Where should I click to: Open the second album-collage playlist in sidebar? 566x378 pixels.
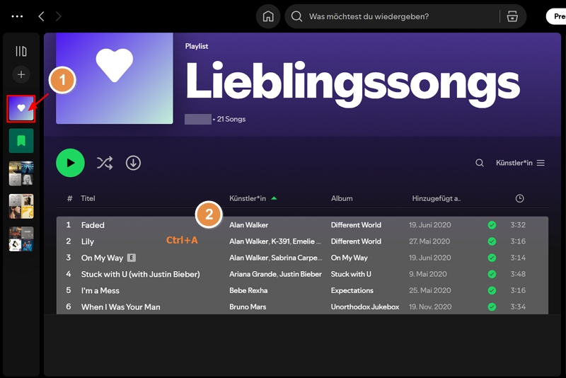21,206
